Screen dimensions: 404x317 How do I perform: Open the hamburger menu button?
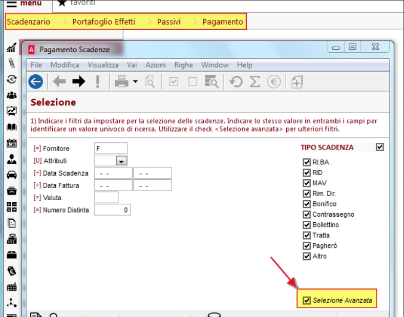(12, 4)
